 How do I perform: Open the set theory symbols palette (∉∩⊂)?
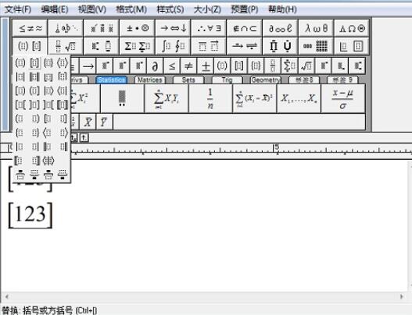click(x=245, y=28)
